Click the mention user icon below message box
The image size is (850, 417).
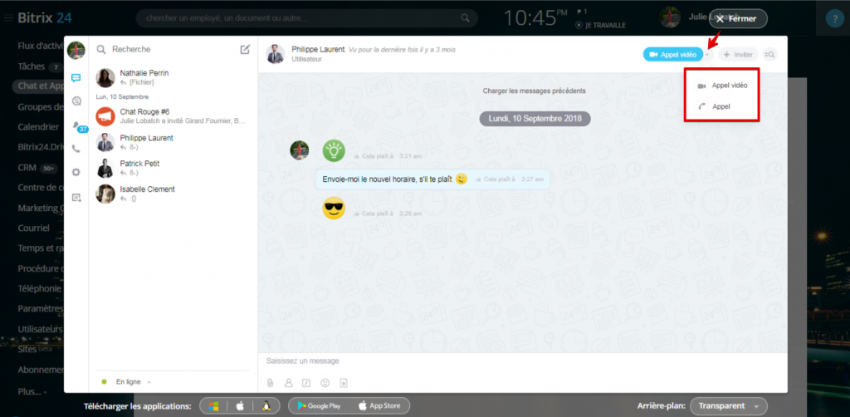pos(288,383)
